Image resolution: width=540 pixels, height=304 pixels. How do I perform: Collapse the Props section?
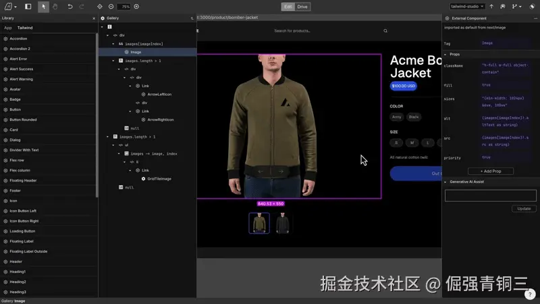click(x=446, y=55)
